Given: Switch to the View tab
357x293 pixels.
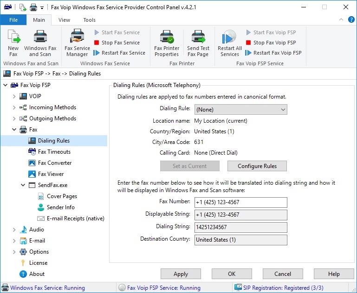Looking at the screenshot, I should [64, 20].
